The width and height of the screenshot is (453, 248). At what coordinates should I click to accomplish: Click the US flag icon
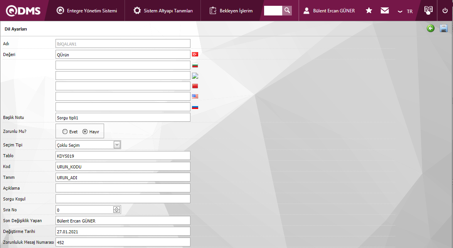[x=195, y=96]
